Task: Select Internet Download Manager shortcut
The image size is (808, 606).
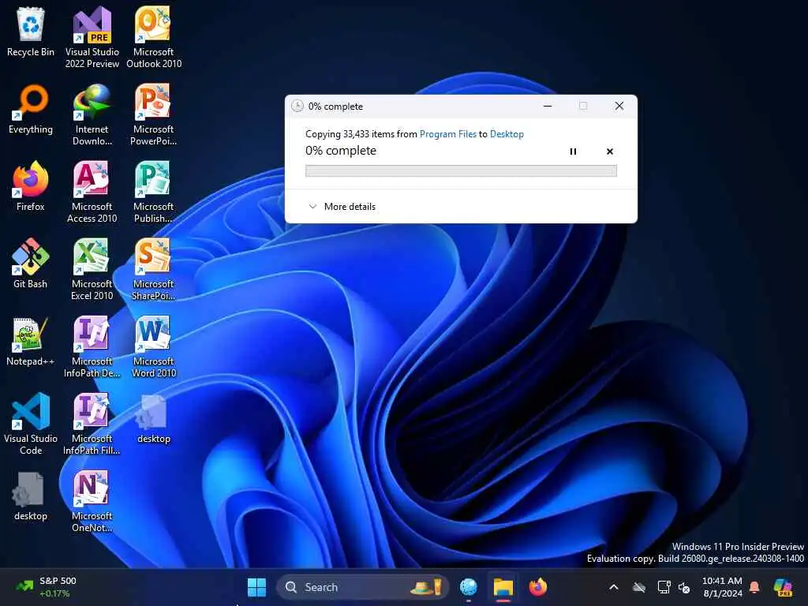Action: pos(92,114)
